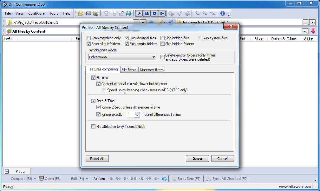Click the first folder icon in main toolbar

pyautogui.click(x=81, y=13)
